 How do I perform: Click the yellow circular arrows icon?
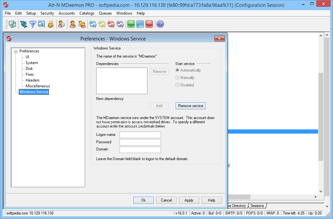click(102, 24)
